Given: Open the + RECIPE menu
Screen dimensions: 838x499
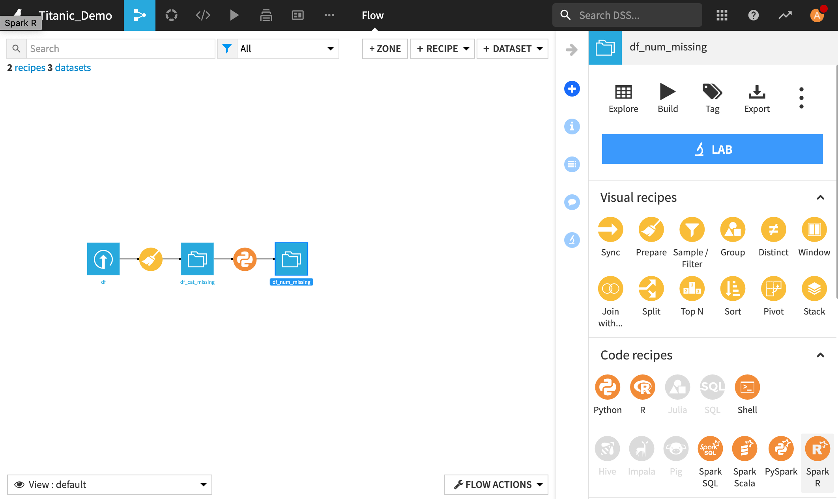Looking at the screenshot, I should [x=442, y=49].
